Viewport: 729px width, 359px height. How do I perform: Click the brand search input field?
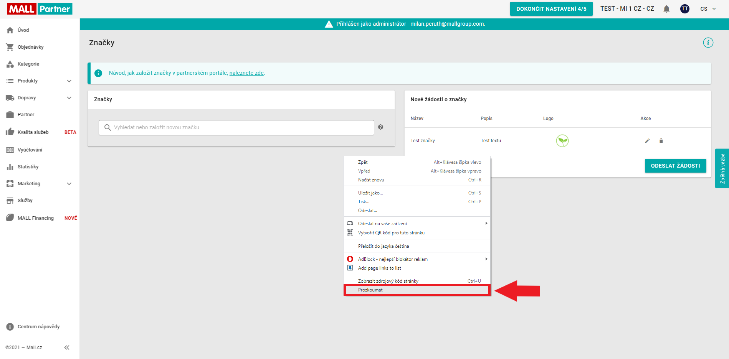[x=236, y=127]
